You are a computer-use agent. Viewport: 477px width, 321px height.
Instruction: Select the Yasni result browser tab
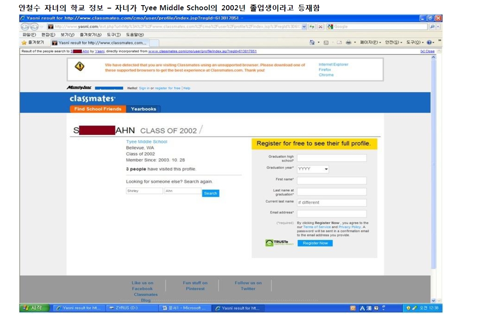click(100, 43)
